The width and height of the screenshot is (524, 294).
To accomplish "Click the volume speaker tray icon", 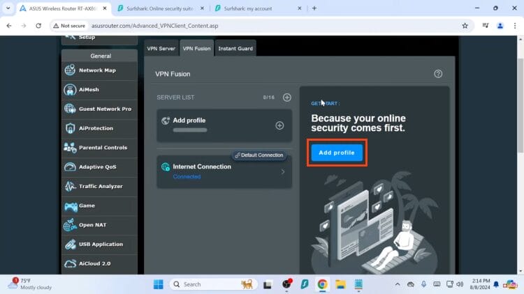I will click(x=460, y=284).
